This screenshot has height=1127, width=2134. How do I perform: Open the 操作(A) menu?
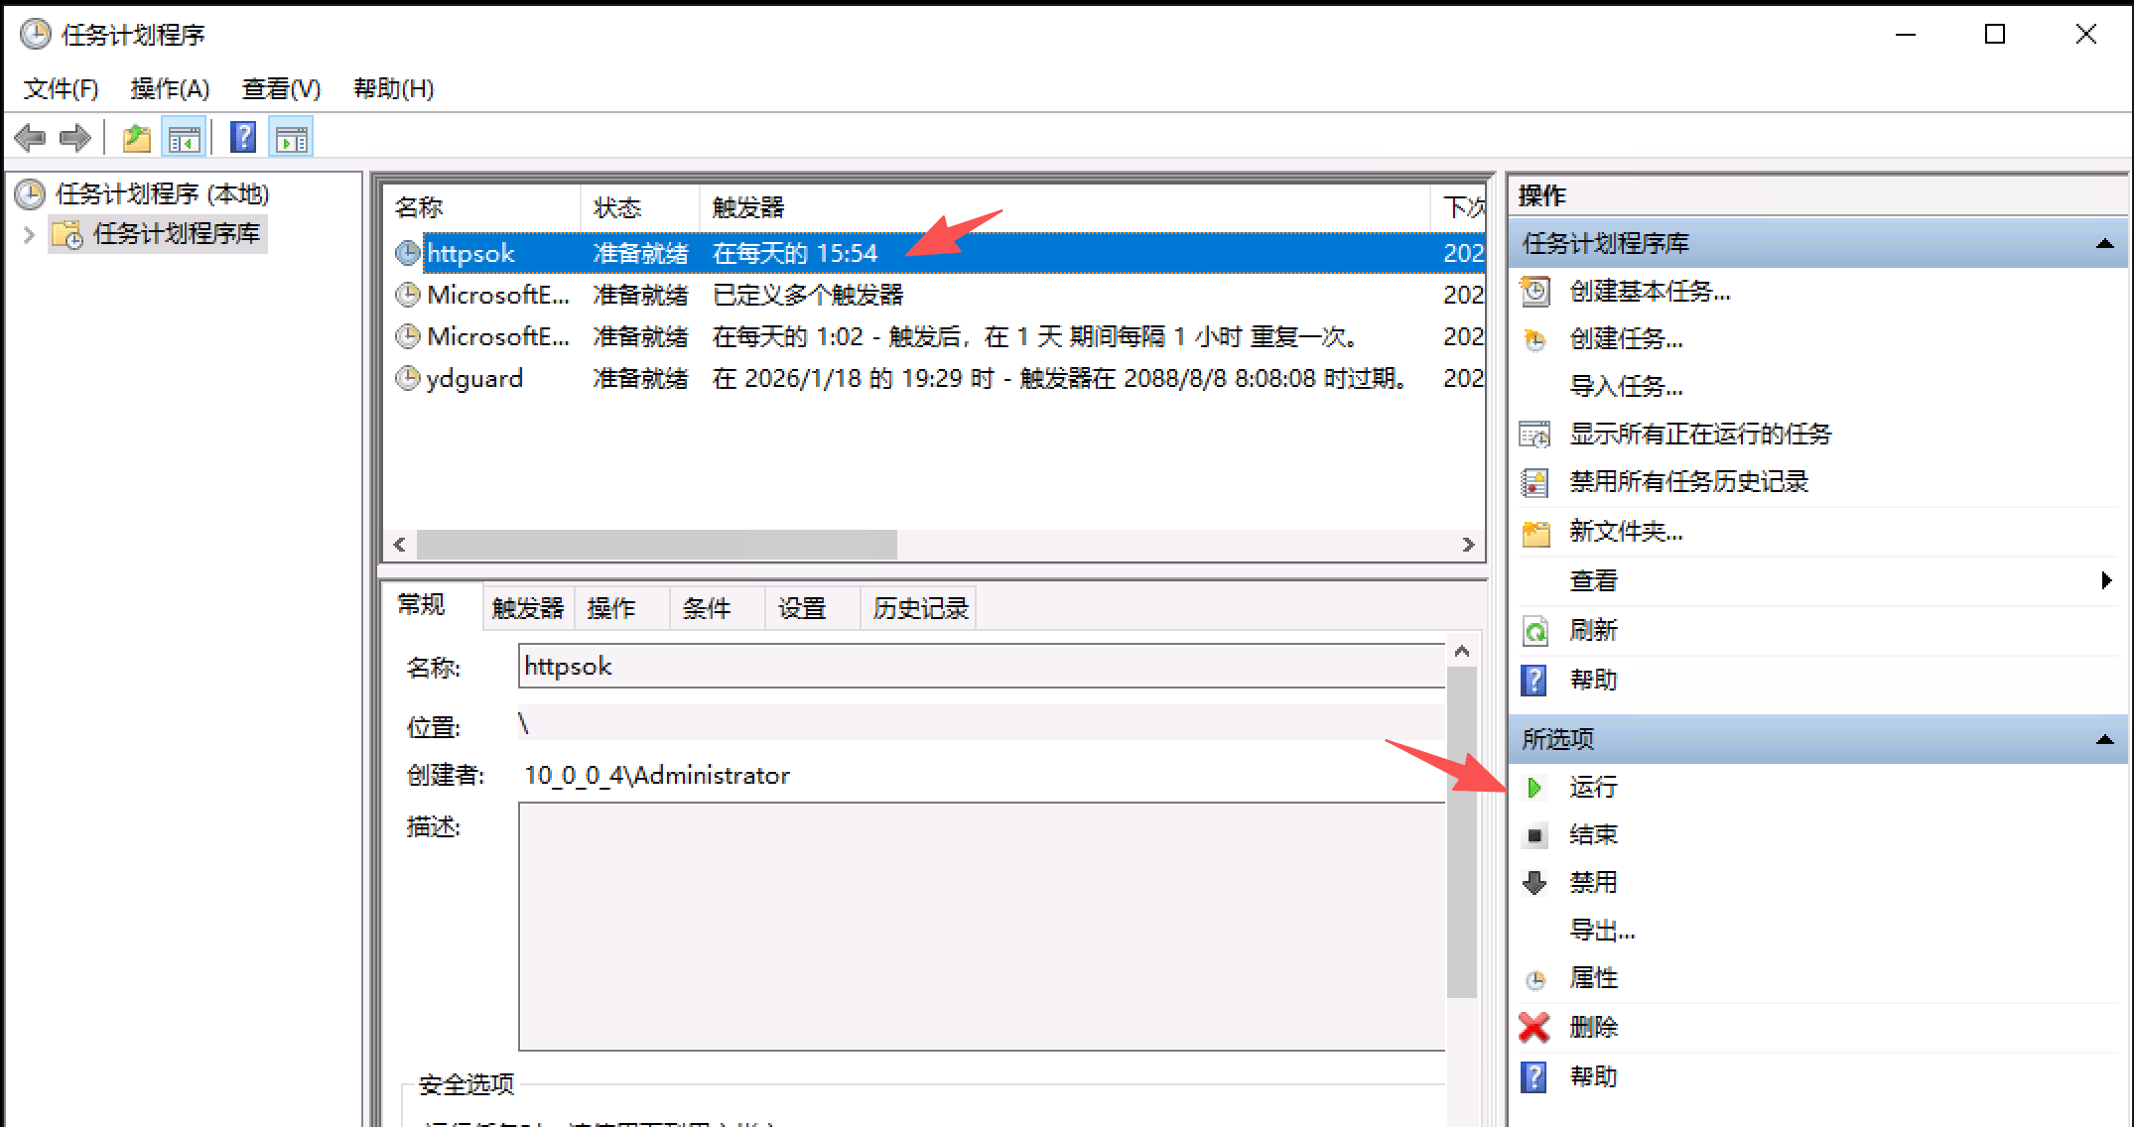[170, 89]
